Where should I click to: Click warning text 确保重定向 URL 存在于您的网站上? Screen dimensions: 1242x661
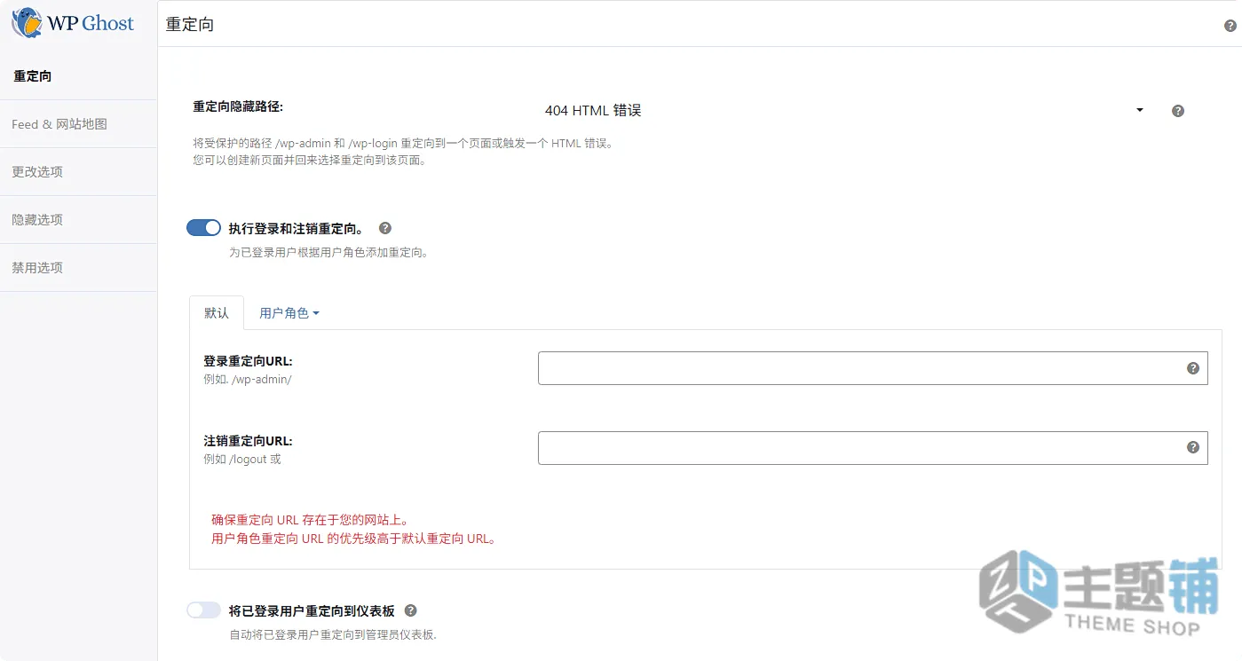point(310,520)
